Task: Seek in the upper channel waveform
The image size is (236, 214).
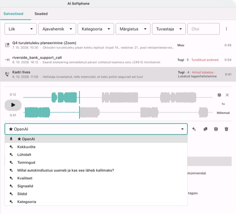Action: pos(118,98)
